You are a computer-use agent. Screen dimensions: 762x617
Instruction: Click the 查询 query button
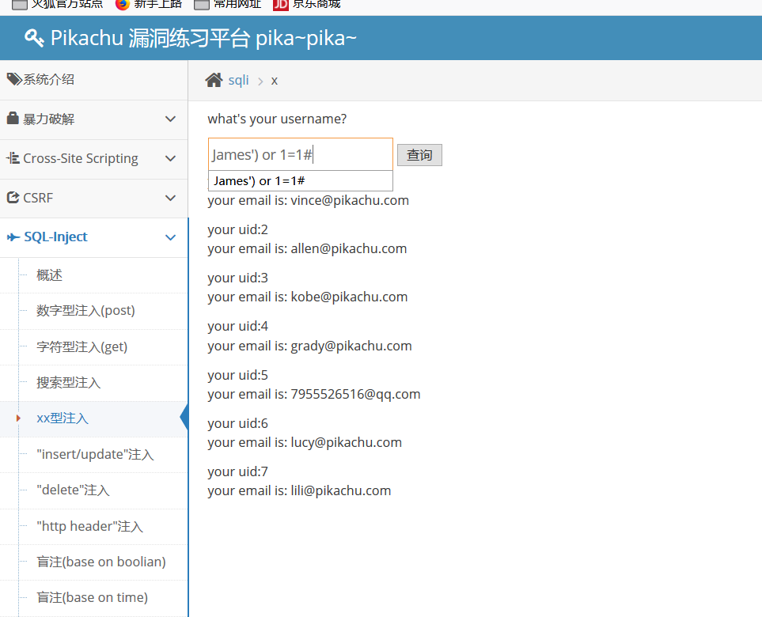[419, 155]
